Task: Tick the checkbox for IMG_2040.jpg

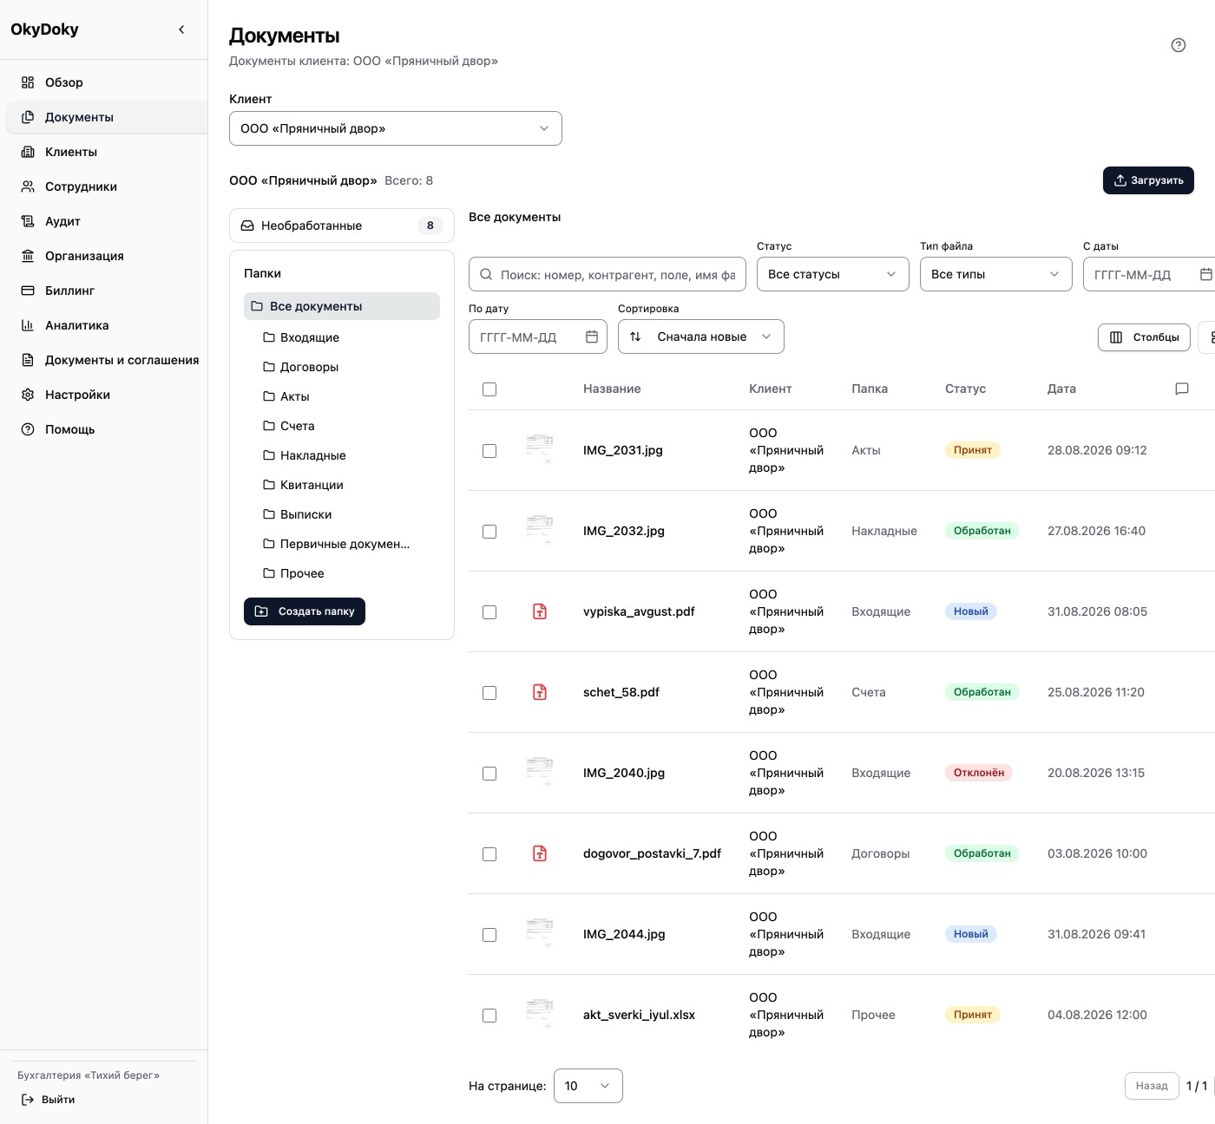Action: pyautogui.click(x=489, y=774)
